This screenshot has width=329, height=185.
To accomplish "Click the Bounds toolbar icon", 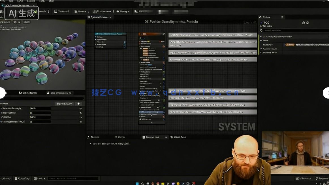I will coord(80,11).
